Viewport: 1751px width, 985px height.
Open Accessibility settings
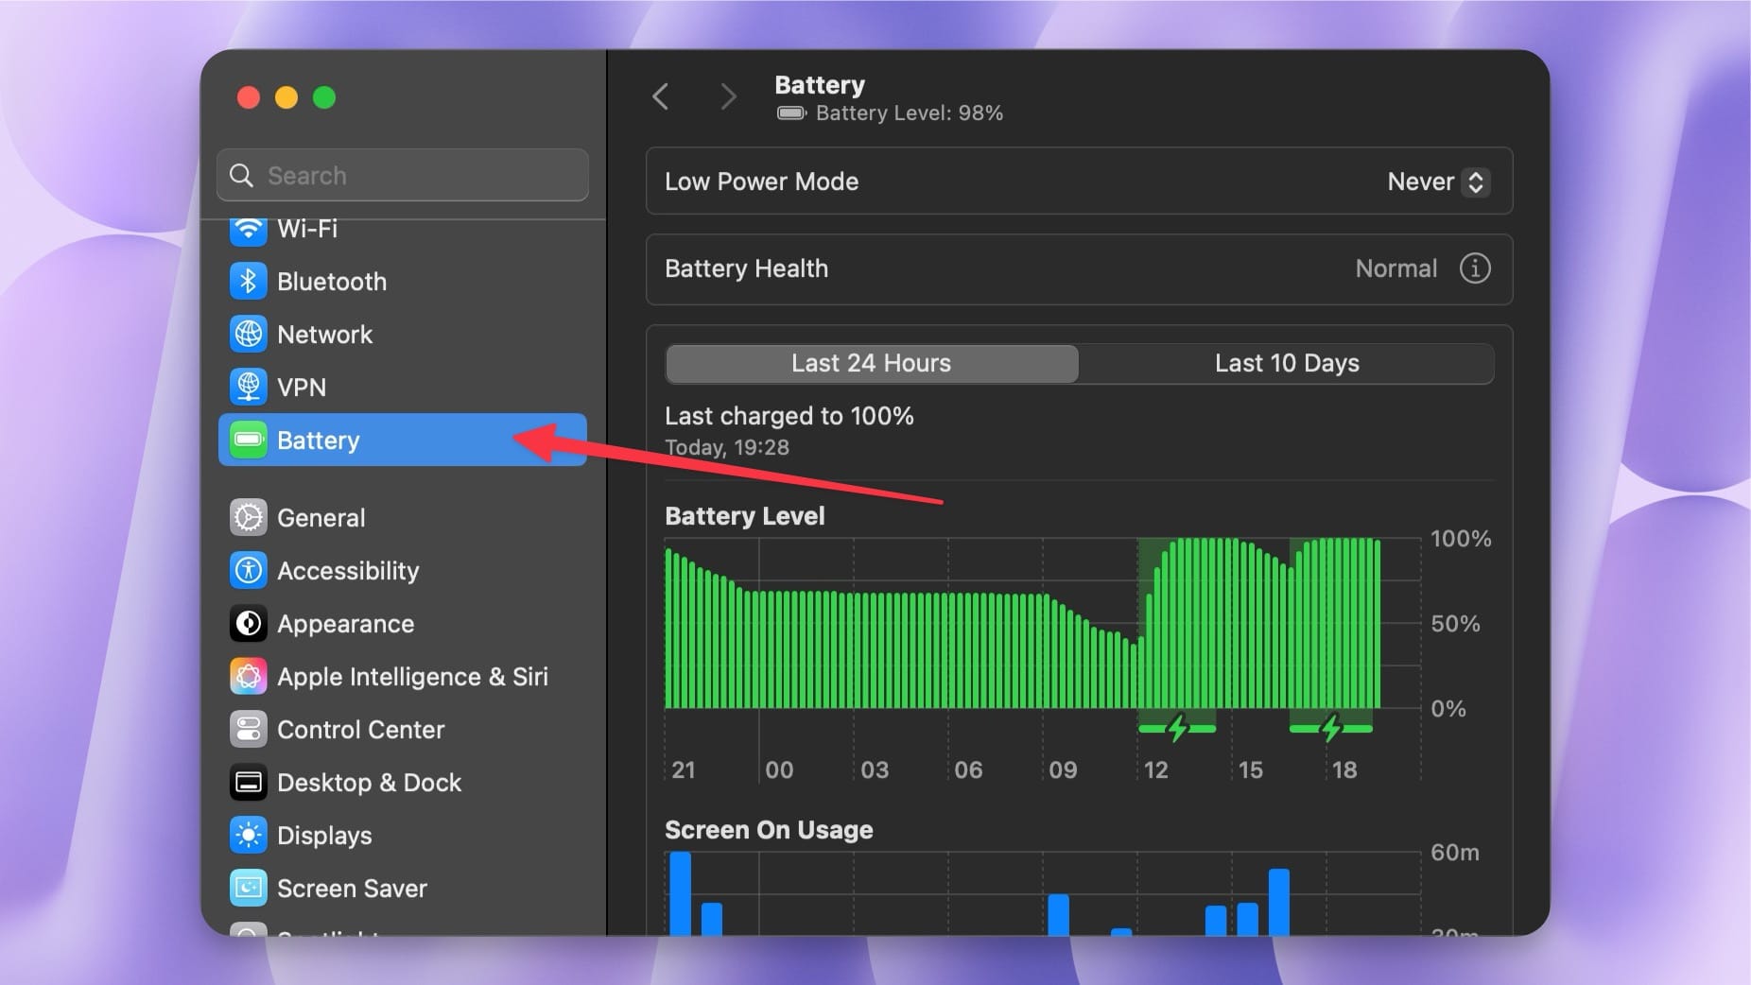click(x=348, y=570)
